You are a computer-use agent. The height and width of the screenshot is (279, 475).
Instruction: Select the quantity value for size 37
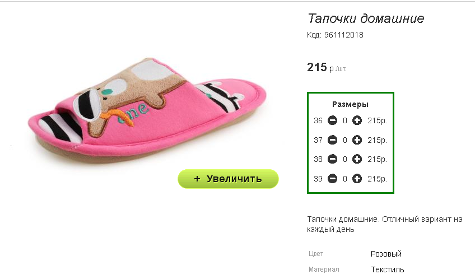point(344,140)
